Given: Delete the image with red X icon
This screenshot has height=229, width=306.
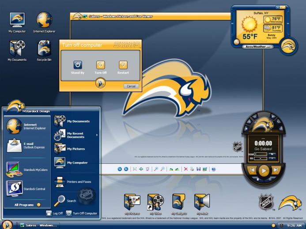Looking at the screenshot, I should 186,169.
